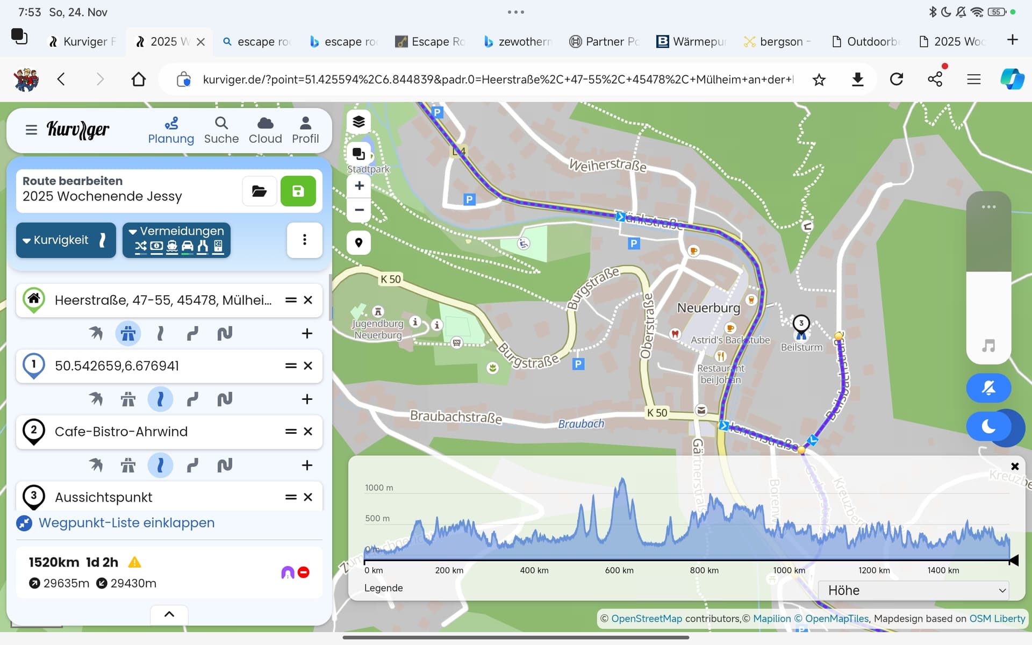1032x645 pixels.
Task: Go back in browser history
Action: (61, 80)
